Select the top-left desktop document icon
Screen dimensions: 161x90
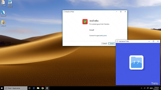coord(3,3)
